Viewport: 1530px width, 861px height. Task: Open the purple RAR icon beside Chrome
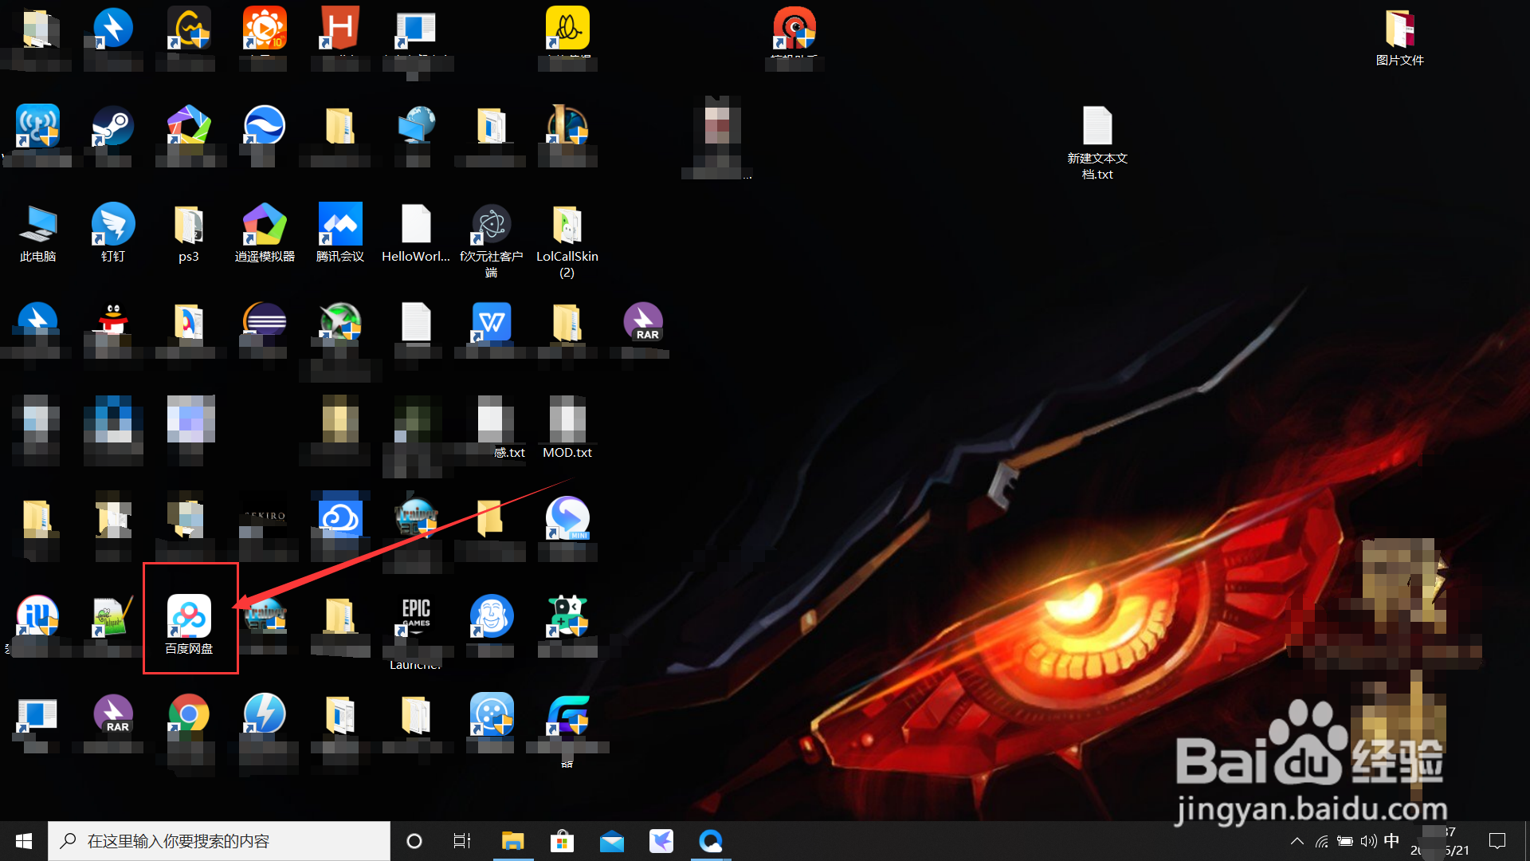113,715
